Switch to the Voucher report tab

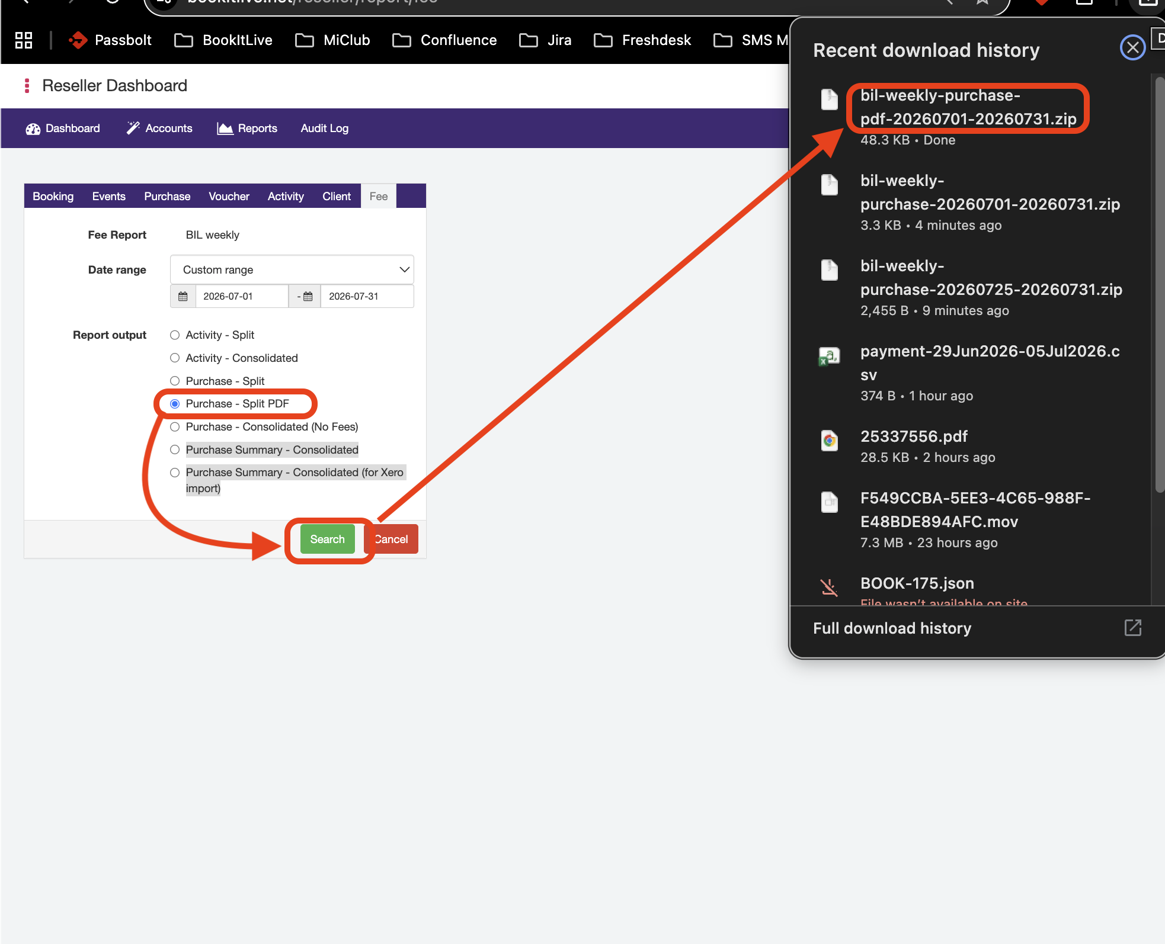[x=229, y=196]
